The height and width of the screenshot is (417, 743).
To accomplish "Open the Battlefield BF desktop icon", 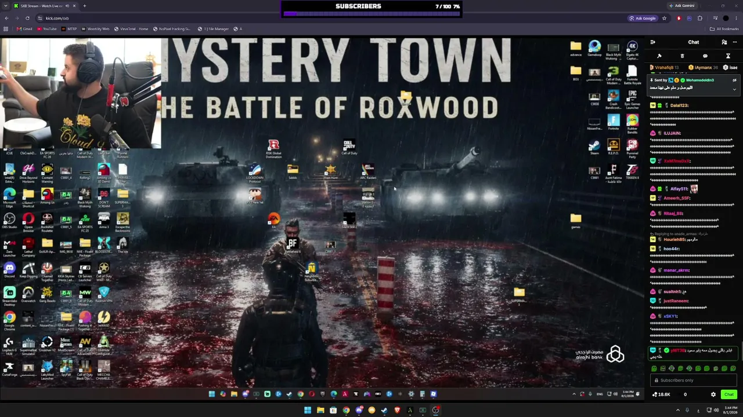I will 292,246.
